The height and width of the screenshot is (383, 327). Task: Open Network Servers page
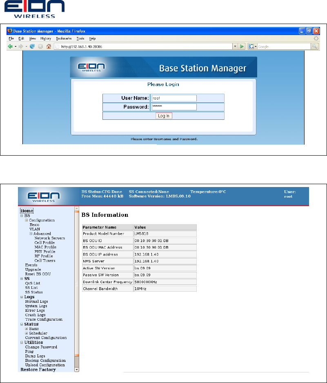[50, 238]
